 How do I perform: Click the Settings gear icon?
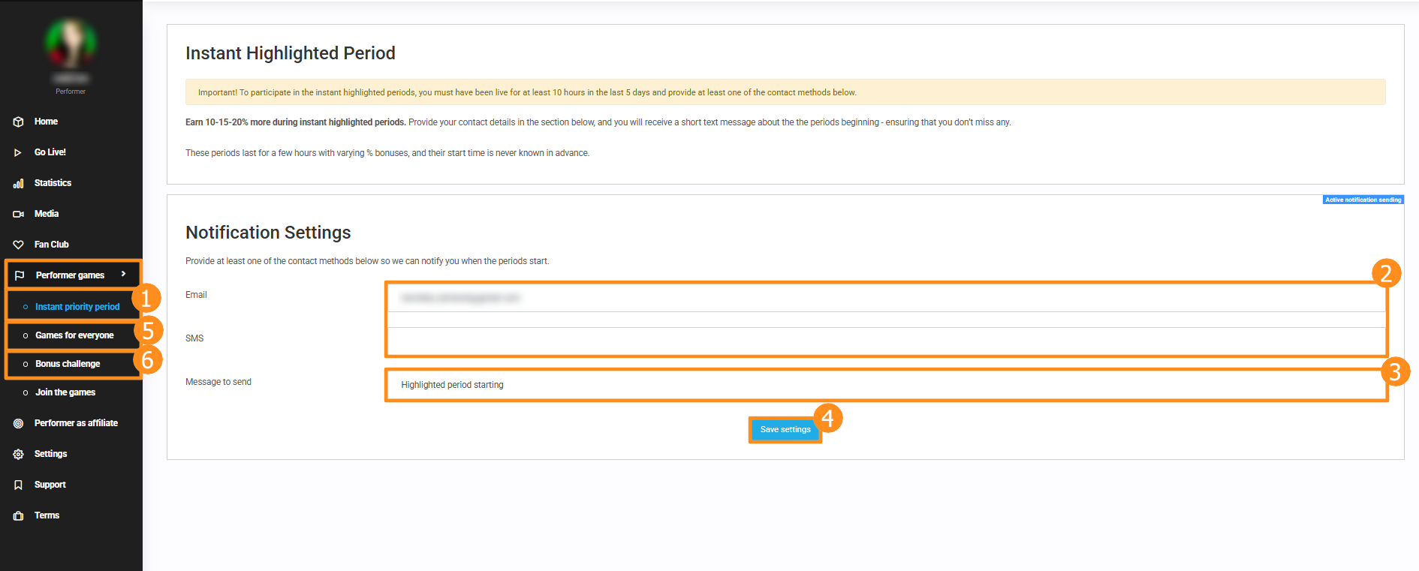click(18, 454)
